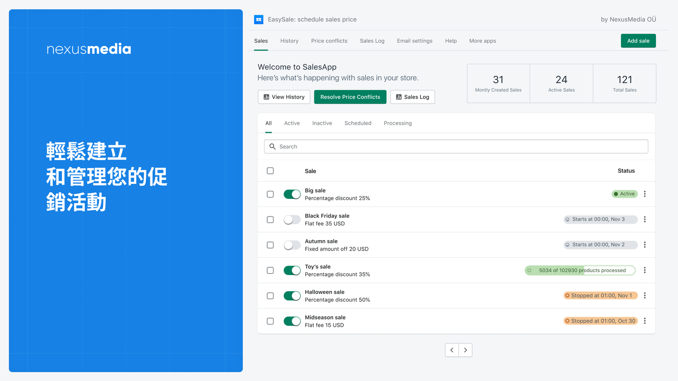The width and height of the screenshot is (678, 381).
Task: Click 'by NexusMedia OÜ' text
Action: click(x=628, y=19)
